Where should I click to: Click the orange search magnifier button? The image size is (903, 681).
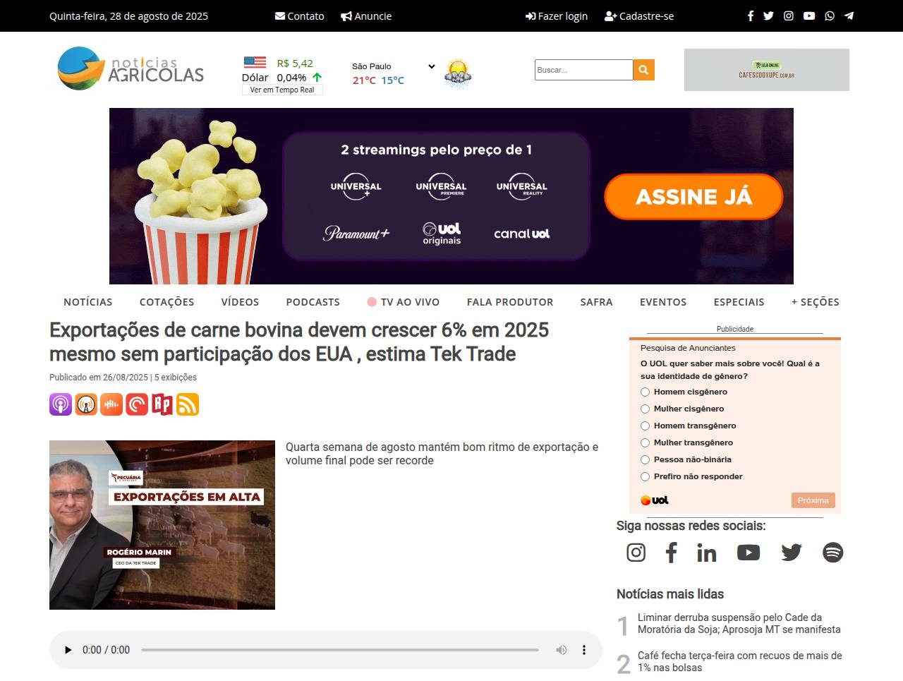tap(643, 70)
